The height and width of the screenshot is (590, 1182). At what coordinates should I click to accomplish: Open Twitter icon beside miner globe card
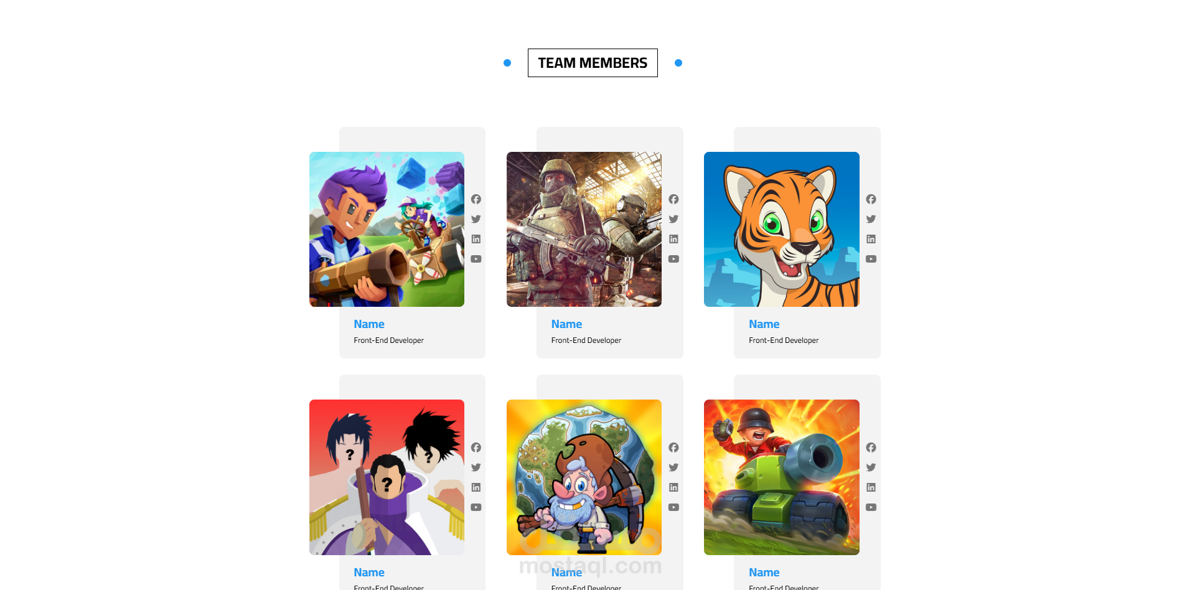pyautogui.click(x=673, y=467)
